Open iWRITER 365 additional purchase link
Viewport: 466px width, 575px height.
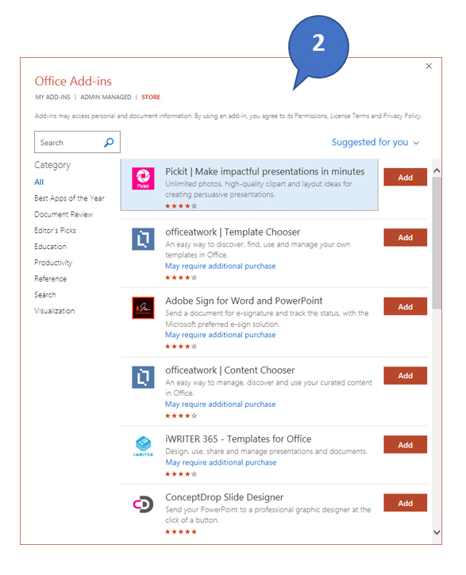pos(221,462)
